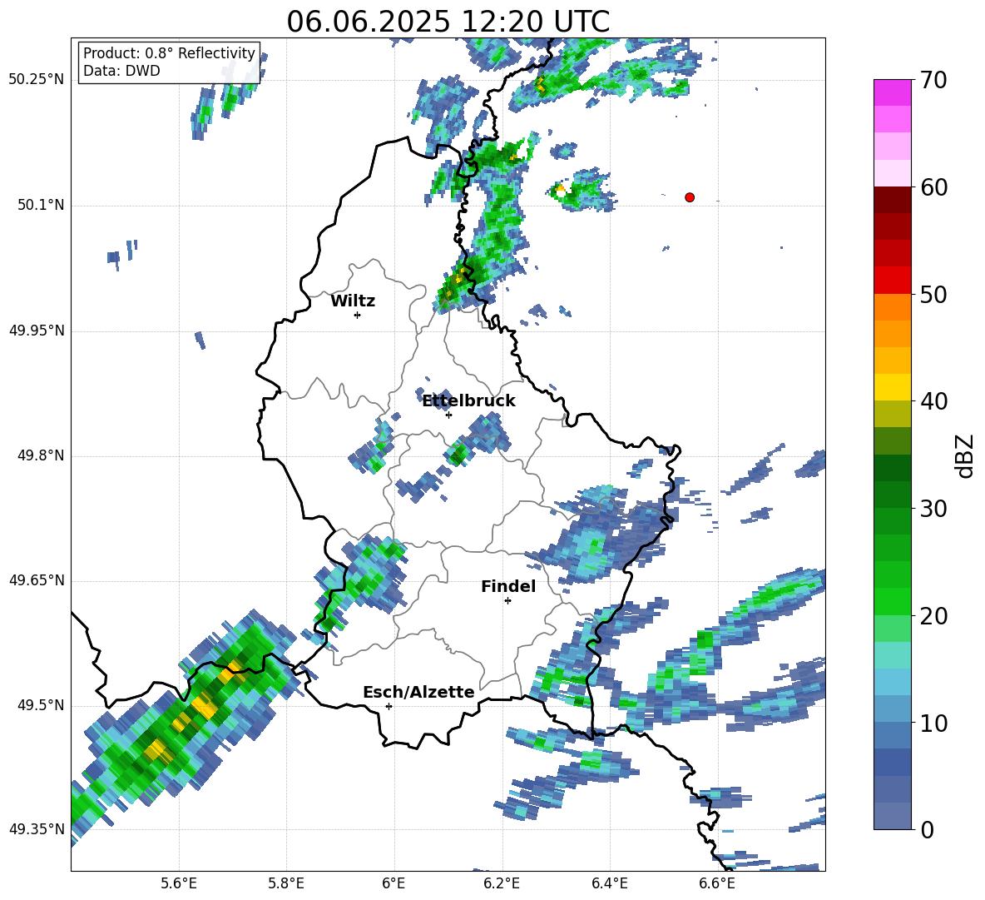This screenshot has width=985, height=900.
Task: Click the Esch/Alzette label
Action: 418,692
